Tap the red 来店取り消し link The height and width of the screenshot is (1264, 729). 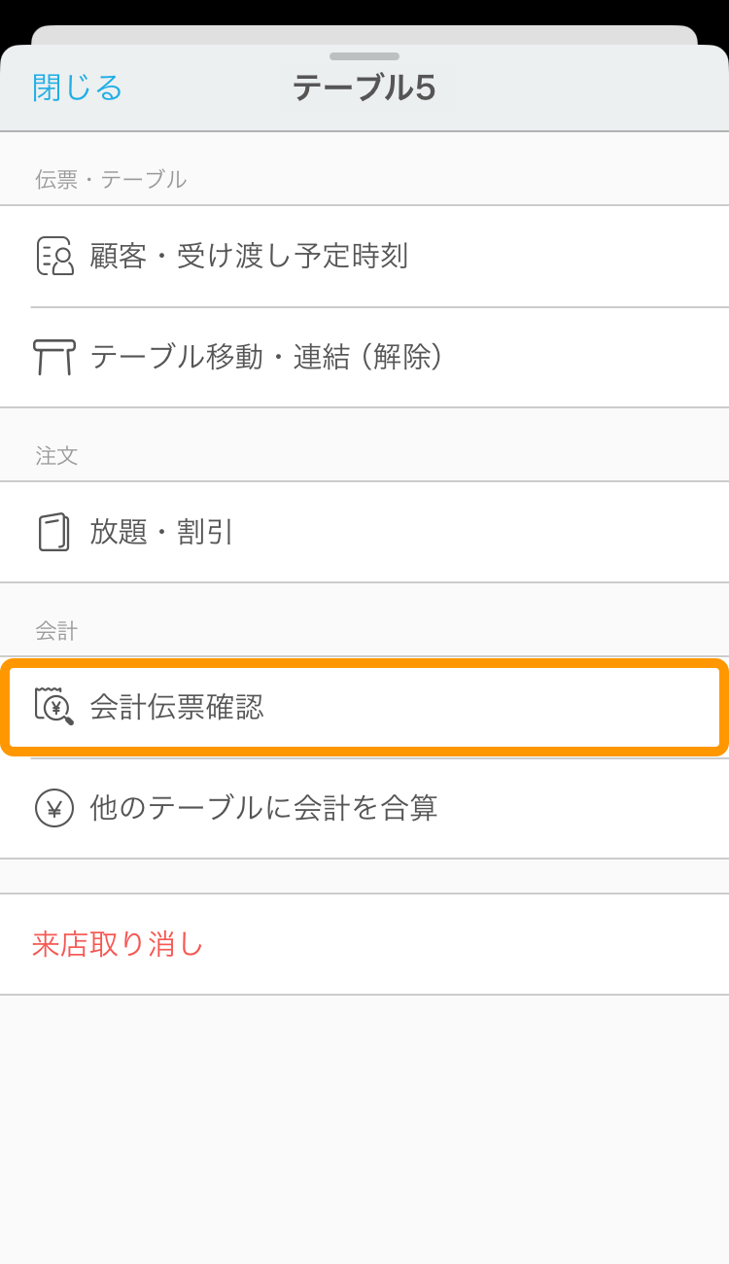[x=118, y=944]
